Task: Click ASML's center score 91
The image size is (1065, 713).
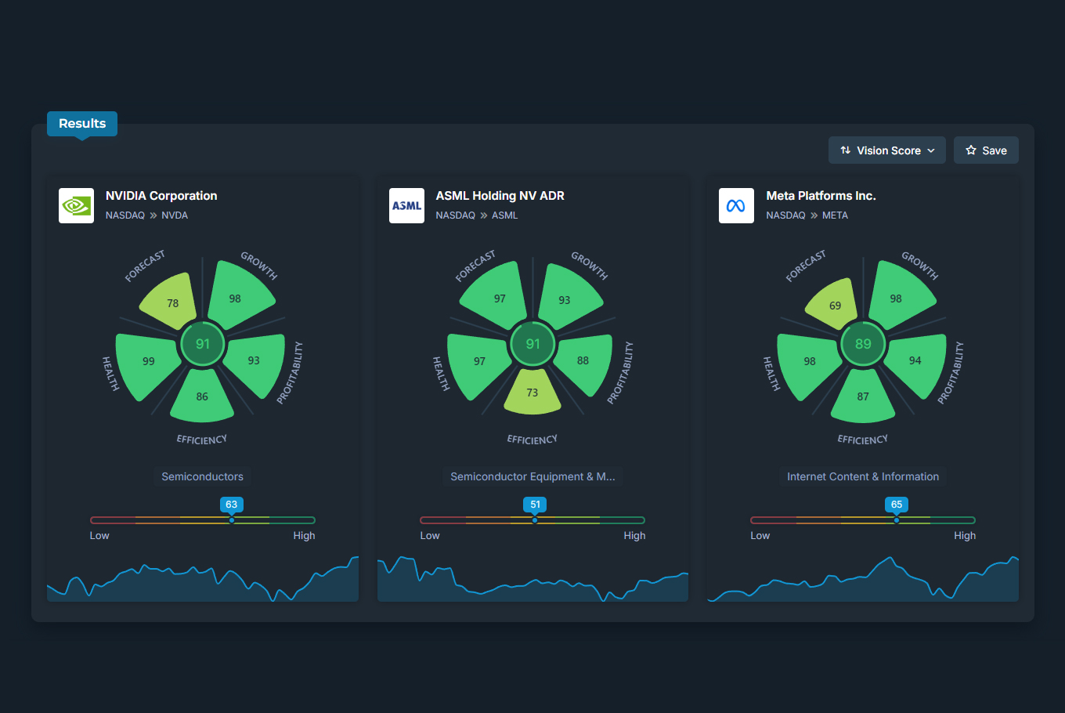Action: click(532, 344)
